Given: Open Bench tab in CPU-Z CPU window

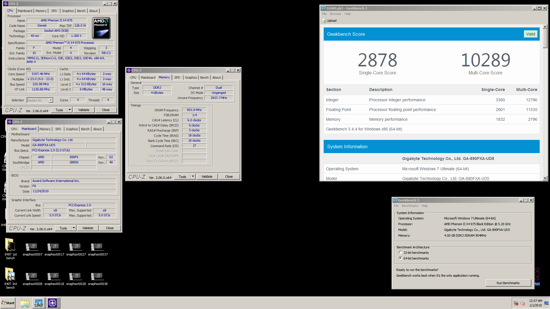Looking at the screenshot, I should point(81,11).
